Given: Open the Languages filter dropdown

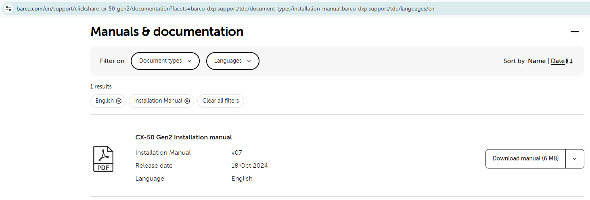Looking at the screenshot, I should pos(232,61).
